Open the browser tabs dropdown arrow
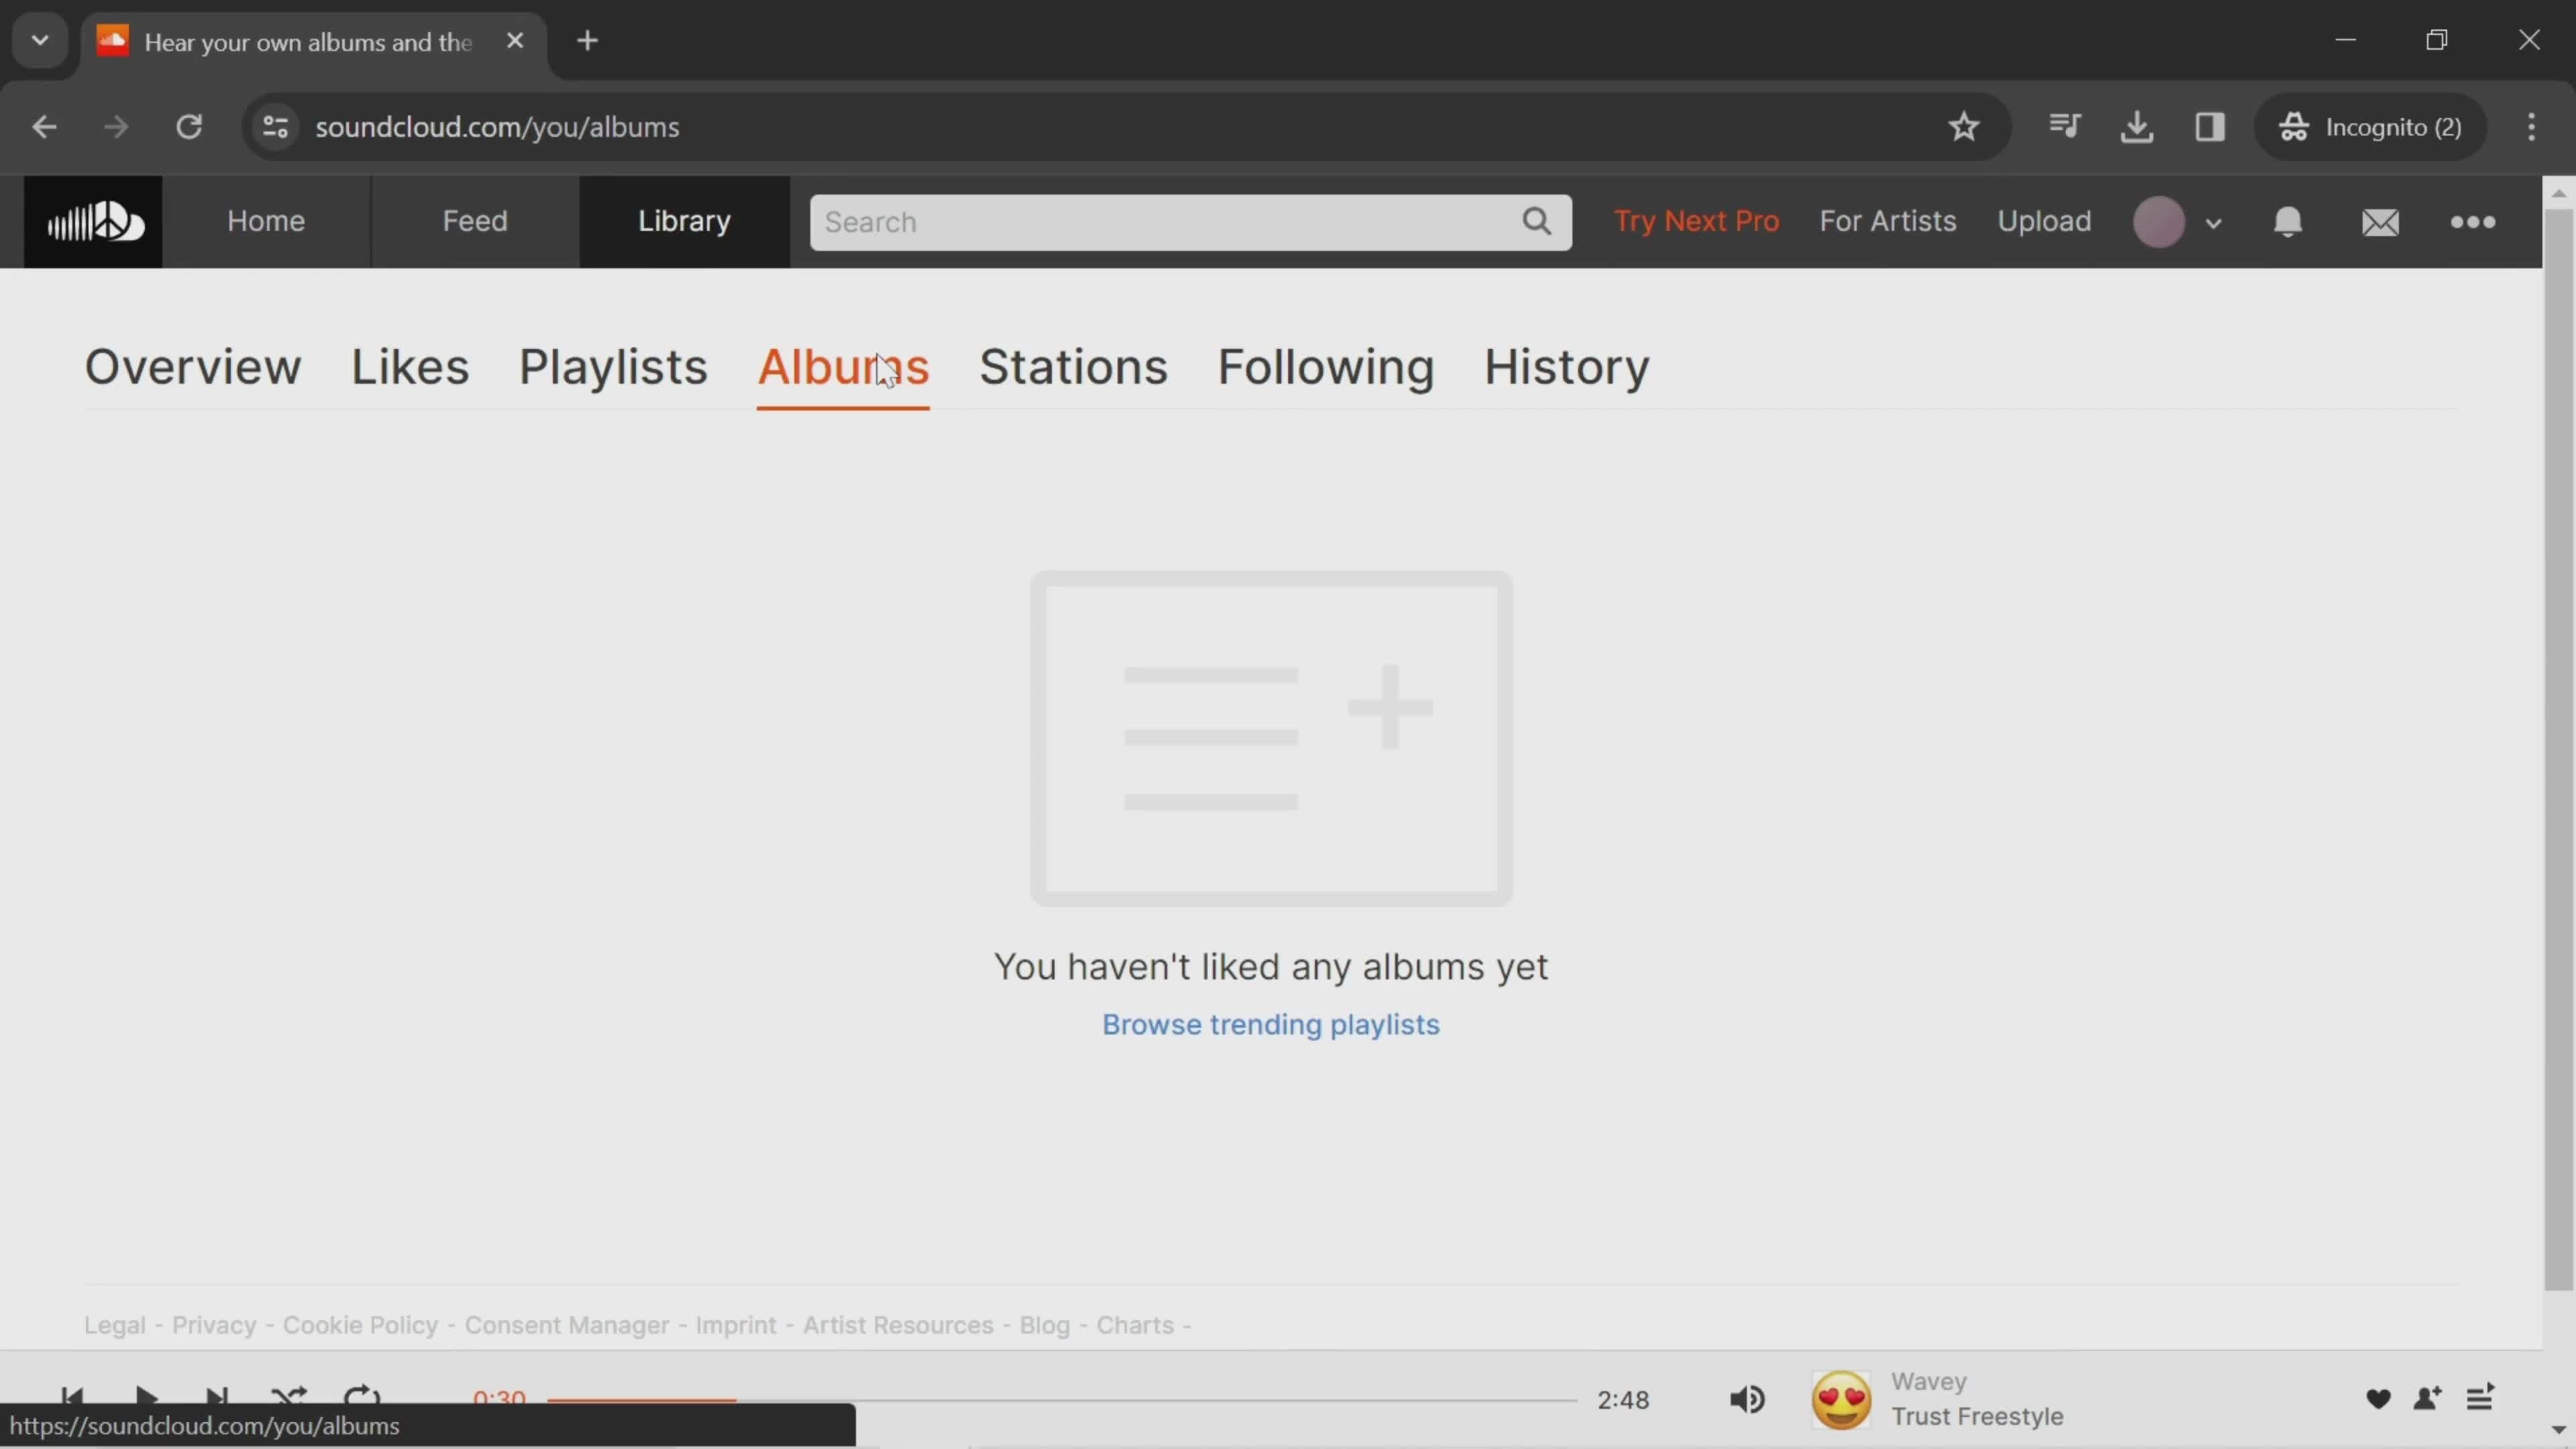 pyautogui.click(x=39, y=39)
